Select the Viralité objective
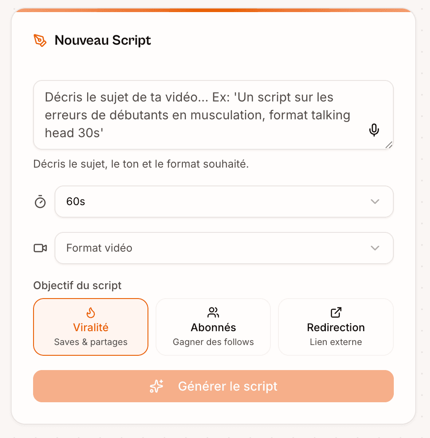Viewport: 430px width, 438px height. tap(90, 327)
